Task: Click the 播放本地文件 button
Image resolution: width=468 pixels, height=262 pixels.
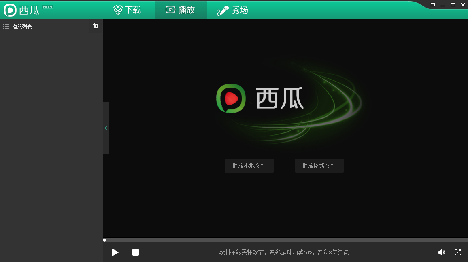Action: 249,166
